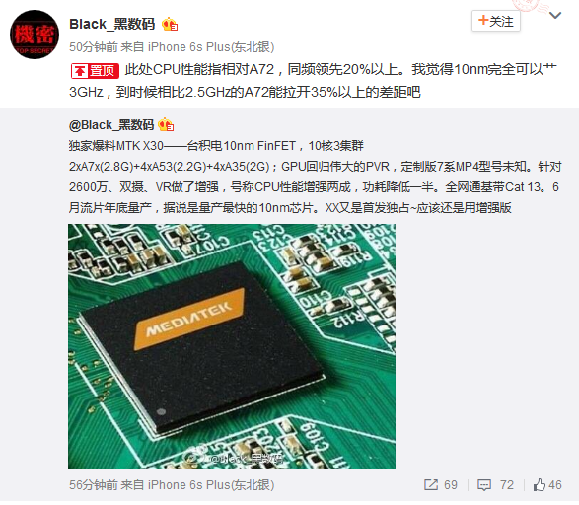Click the comment count number 72
Viewport: 579px width, 505px height.
[507, 484]
